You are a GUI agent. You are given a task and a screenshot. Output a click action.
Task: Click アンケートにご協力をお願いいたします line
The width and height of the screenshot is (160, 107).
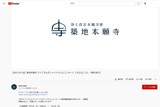(33, 92)
